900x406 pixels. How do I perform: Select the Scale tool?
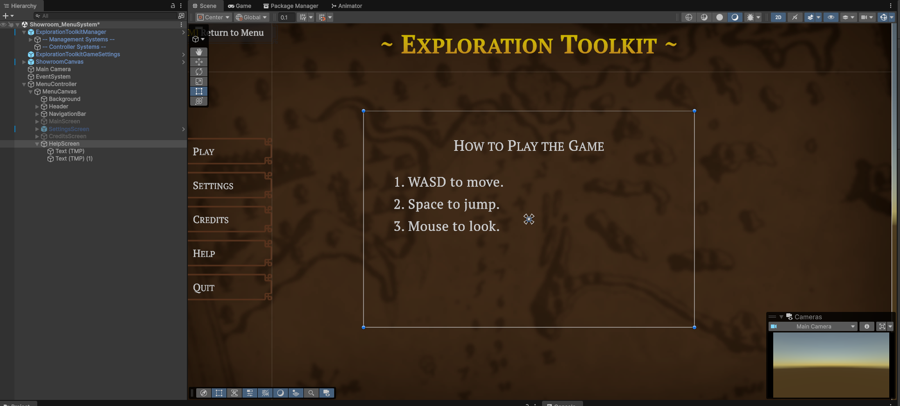pyautogui.click(x=199, y=81)
